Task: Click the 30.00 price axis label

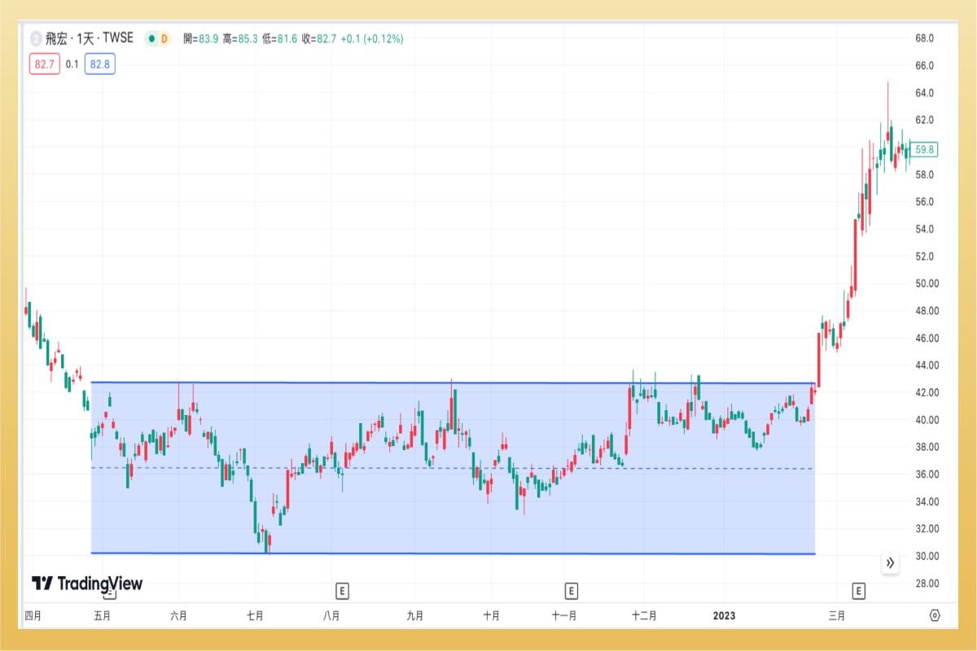Action: (927, 557)
